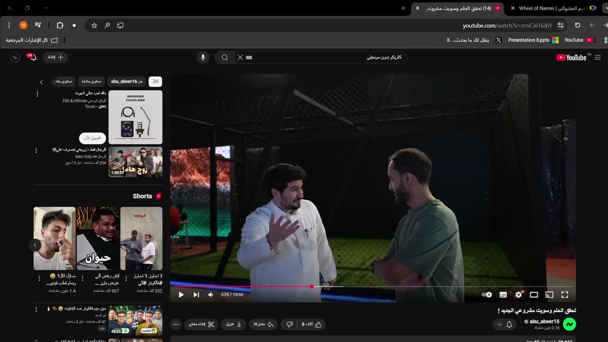
Task: Download the video via تنزيل button
Action: [x=234, y=324]
